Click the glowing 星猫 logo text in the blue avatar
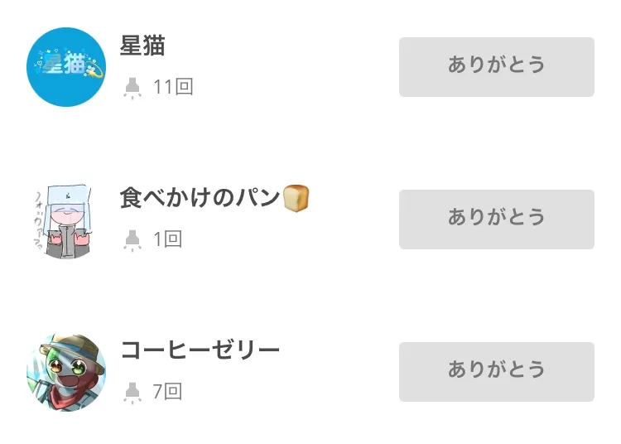The height and width of the screenshot is (444, 621). click(66, 66)
